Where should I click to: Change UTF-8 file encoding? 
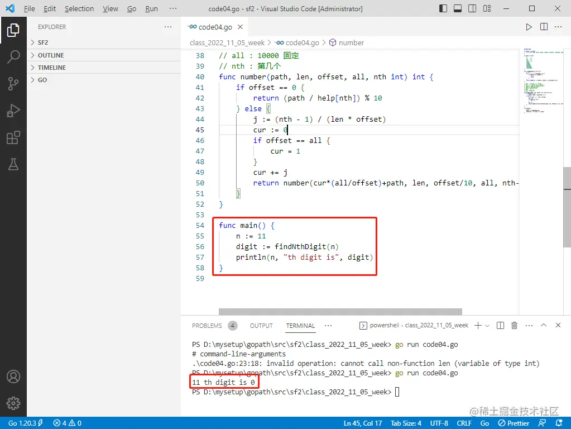(x=439, y=423)
